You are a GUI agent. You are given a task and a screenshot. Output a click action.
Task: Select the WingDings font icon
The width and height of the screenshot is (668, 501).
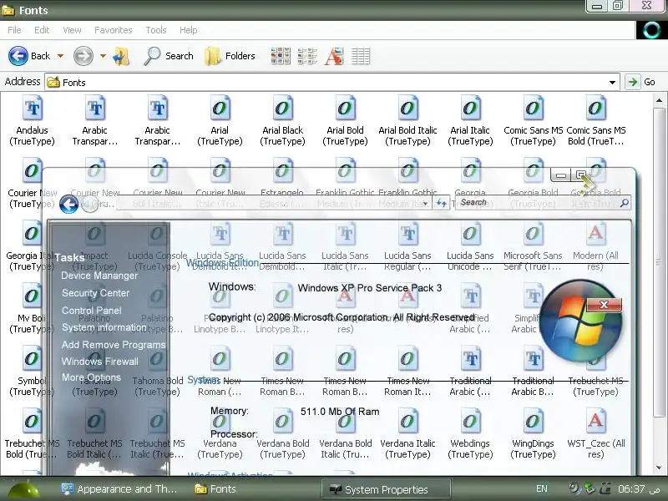pos(533,422)
